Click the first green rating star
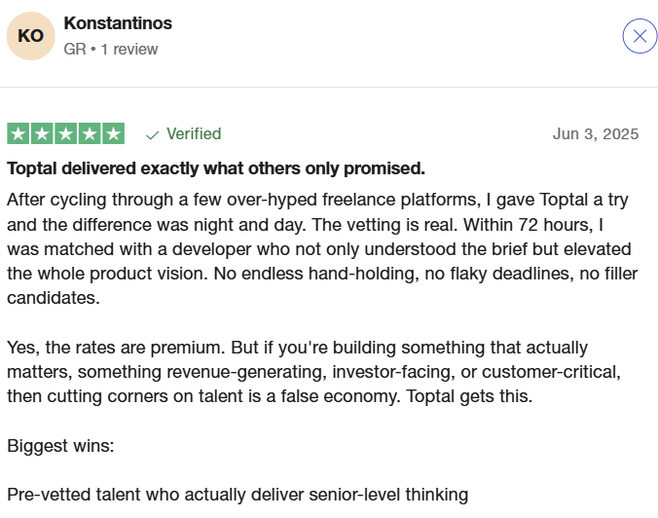 (18, 133)
